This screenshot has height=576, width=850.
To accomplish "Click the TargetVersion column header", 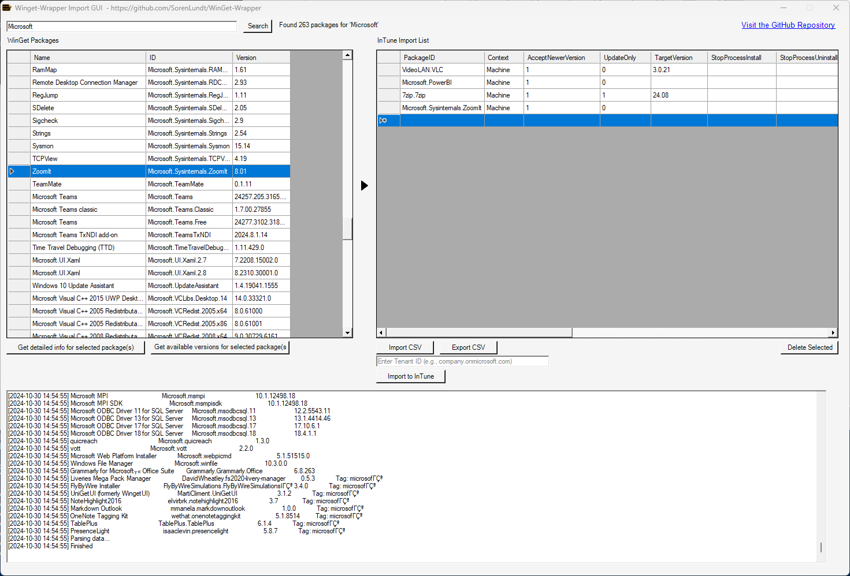I will point(679,57).
